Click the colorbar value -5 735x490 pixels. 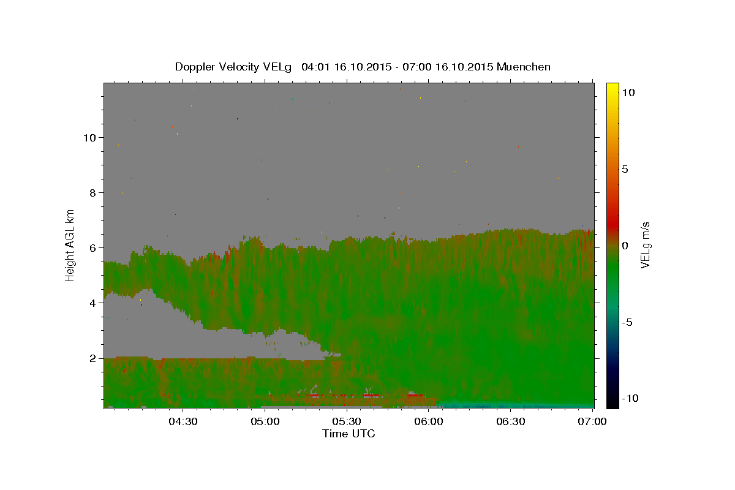click(627, 322)
